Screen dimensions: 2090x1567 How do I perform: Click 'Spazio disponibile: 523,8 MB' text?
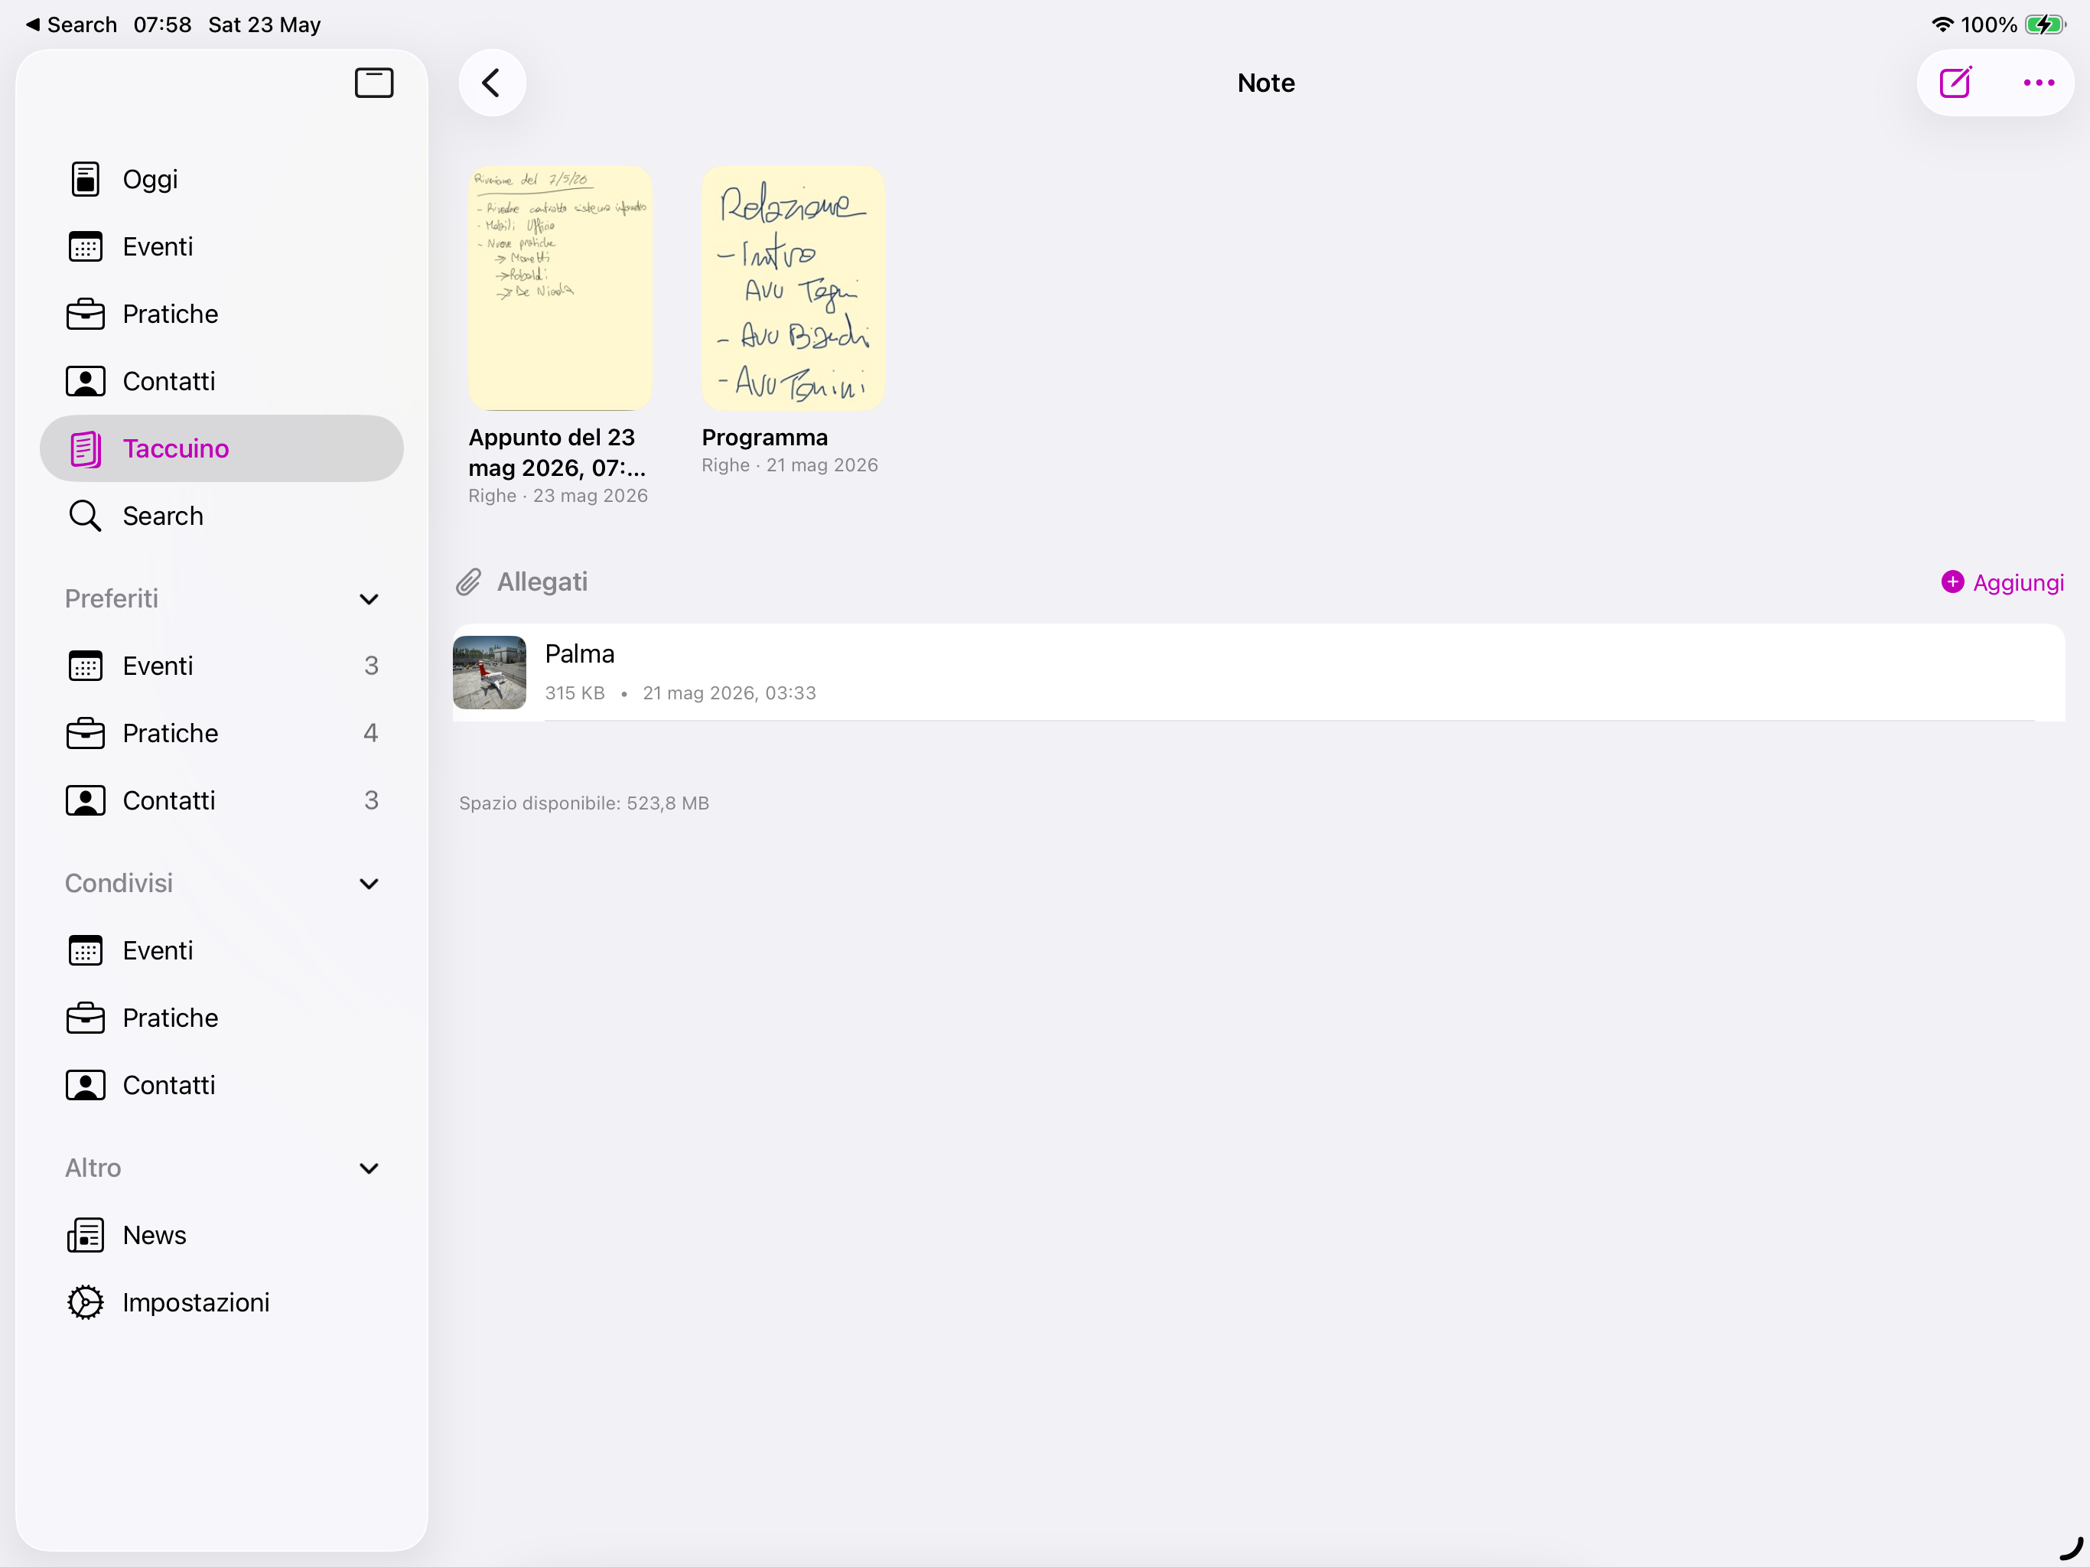coord(584,803)
